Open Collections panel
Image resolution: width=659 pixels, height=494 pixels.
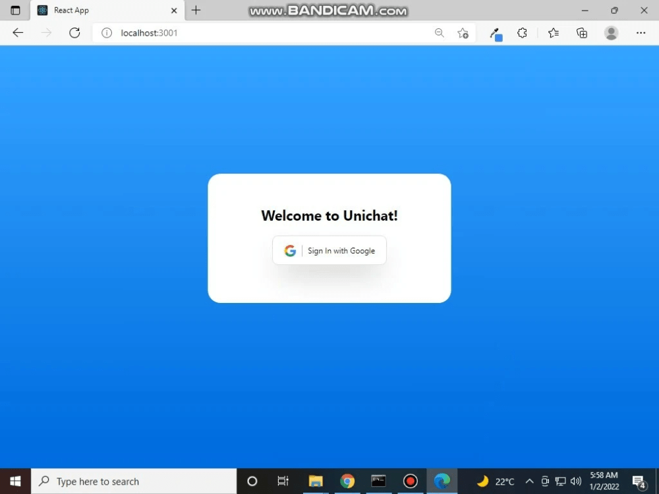point(582,33)
